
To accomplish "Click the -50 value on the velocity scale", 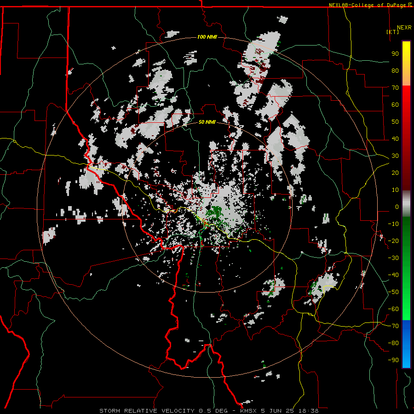I will pyautogui.click(x=393, y=292).
